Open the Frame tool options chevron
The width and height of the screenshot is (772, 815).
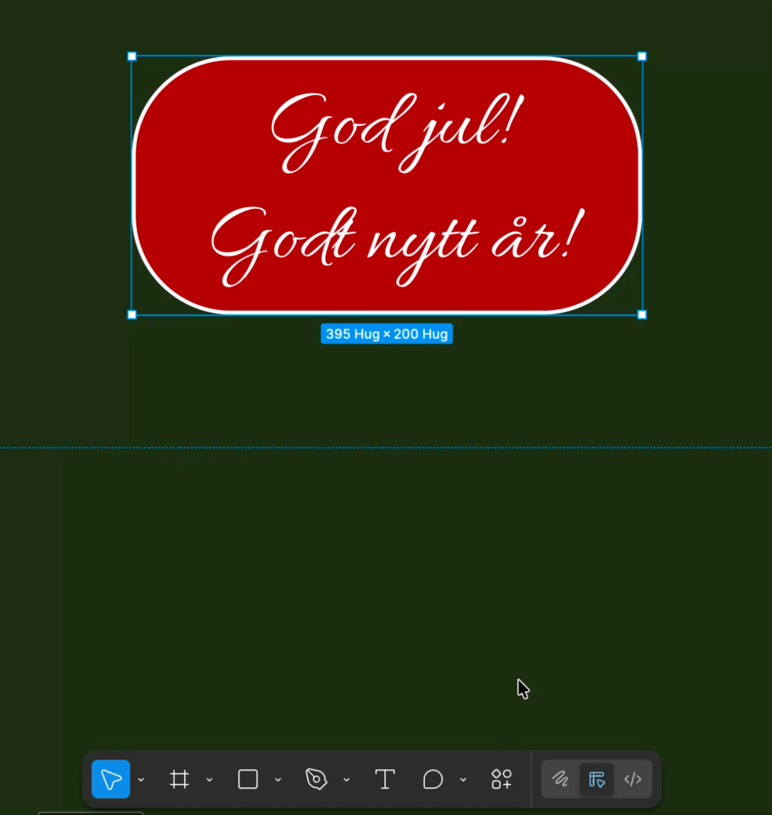click(x=209, y=780)
